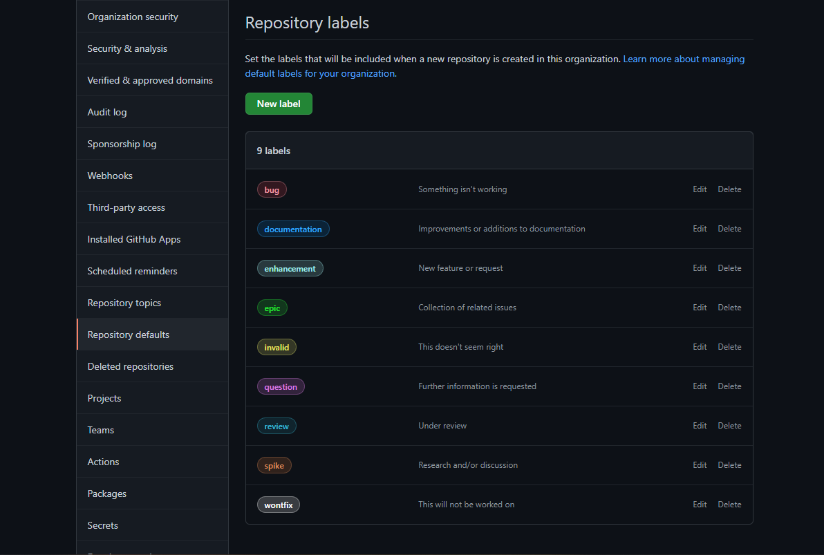Click 'This doesn't seem right' description
This screenshot has width=824, height=555.
pos(461,347)
